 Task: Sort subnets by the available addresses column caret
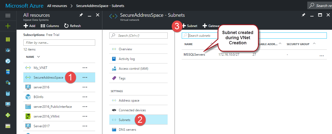point(280,43)
